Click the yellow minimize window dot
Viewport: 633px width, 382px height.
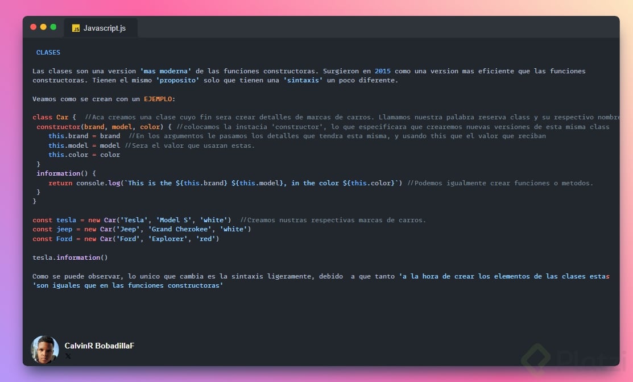(43, 27)
